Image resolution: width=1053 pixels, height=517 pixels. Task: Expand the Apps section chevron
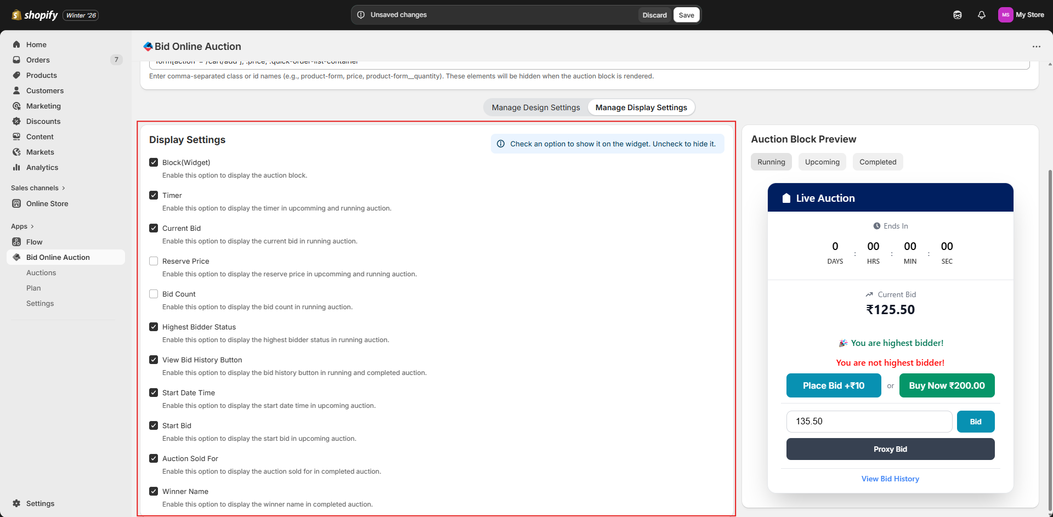(32, 226)
